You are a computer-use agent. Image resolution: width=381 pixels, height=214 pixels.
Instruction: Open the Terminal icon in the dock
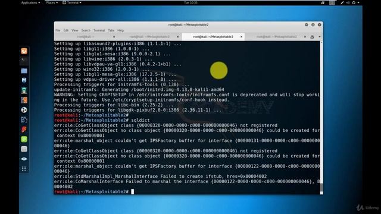click(24, 60)
